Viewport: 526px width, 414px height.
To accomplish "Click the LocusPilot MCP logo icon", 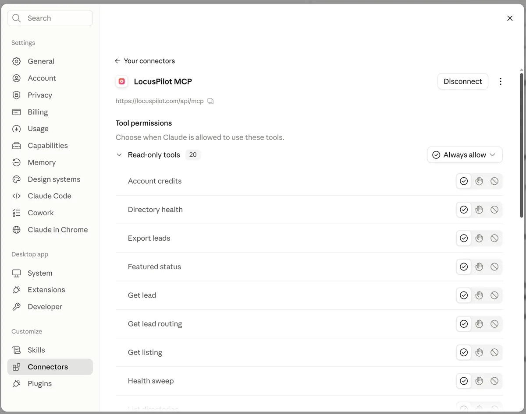I will pos(122,81).
